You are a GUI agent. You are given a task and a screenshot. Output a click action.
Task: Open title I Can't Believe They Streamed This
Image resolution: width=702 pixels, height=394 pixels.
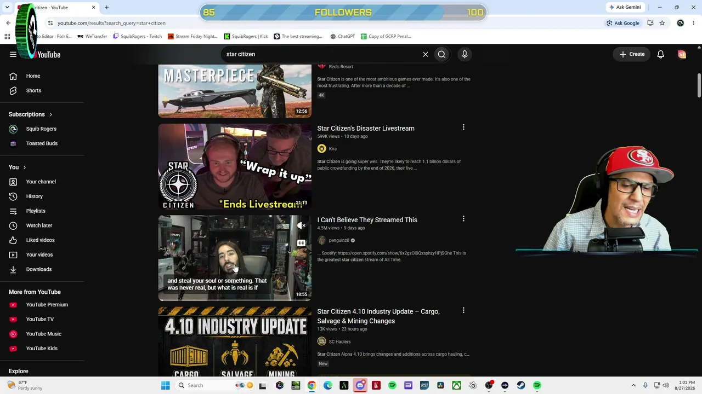pos(367,220)
